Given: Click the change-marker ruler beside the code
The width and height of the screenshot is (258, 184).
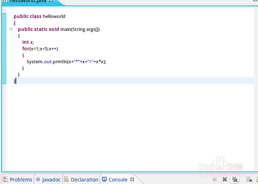Looking at the screenshot, I should (4, 49).
